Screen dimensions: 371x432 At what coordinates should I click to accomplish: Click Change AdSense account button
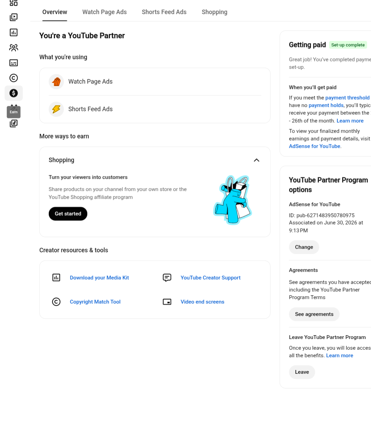[x=304, y=247]
